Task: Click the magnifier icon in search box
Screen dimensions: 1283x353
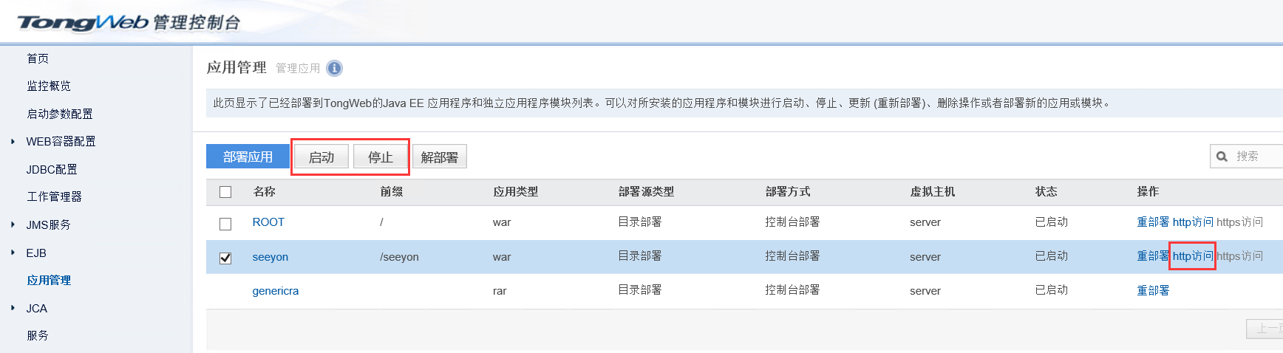Action: pyautogui.click(x=1222, y=157)
